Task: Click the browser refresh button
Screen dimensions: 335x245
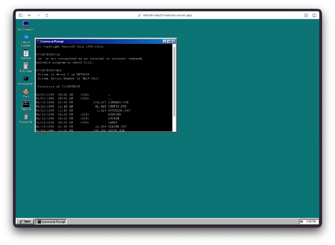Action: tap(46, 15)
